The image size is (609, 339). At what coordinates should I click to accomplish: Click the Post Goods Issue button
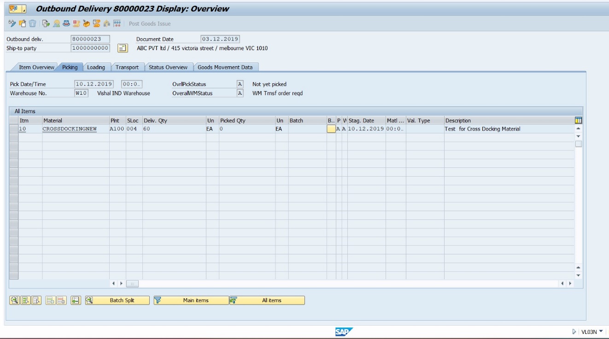point(150,23)
